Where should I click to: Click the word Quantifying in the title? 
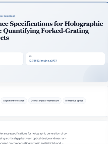(22, 31)
